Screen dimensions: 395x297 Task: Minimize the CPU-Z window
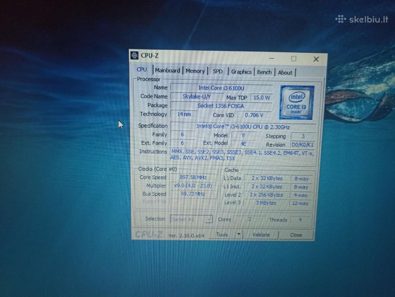click(272, 58)
